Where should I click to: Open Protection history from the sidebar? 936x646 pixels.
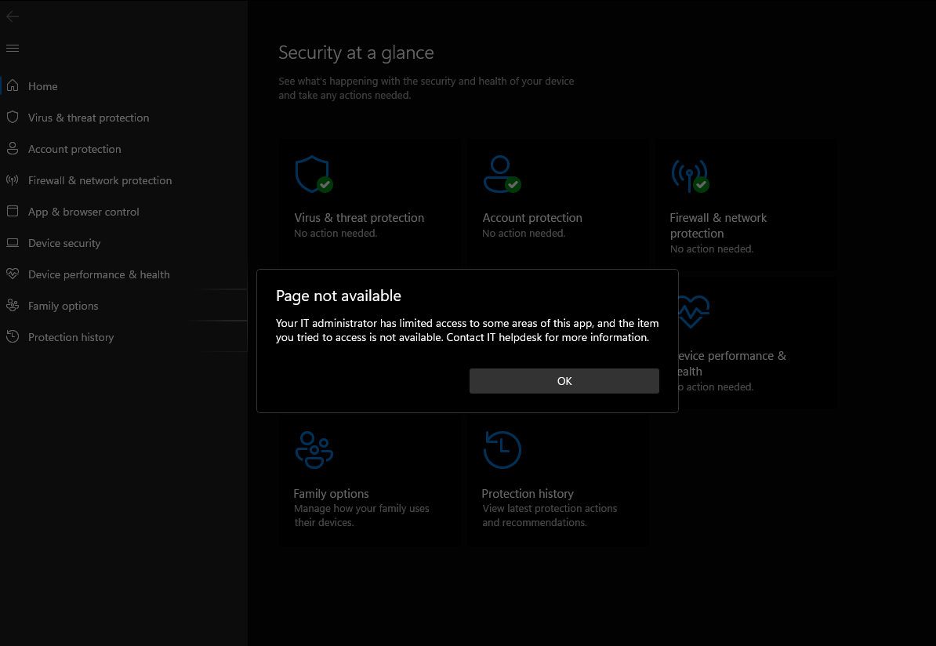click(x=124, y=337)
